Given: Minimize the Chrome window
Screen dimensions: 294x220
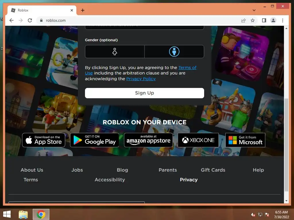Looking at the screenshot, I should click(x=264, y=7).
